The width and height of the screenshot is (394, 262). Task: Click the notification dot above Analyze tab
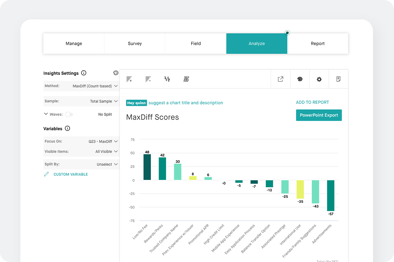(x=287, y=33)
